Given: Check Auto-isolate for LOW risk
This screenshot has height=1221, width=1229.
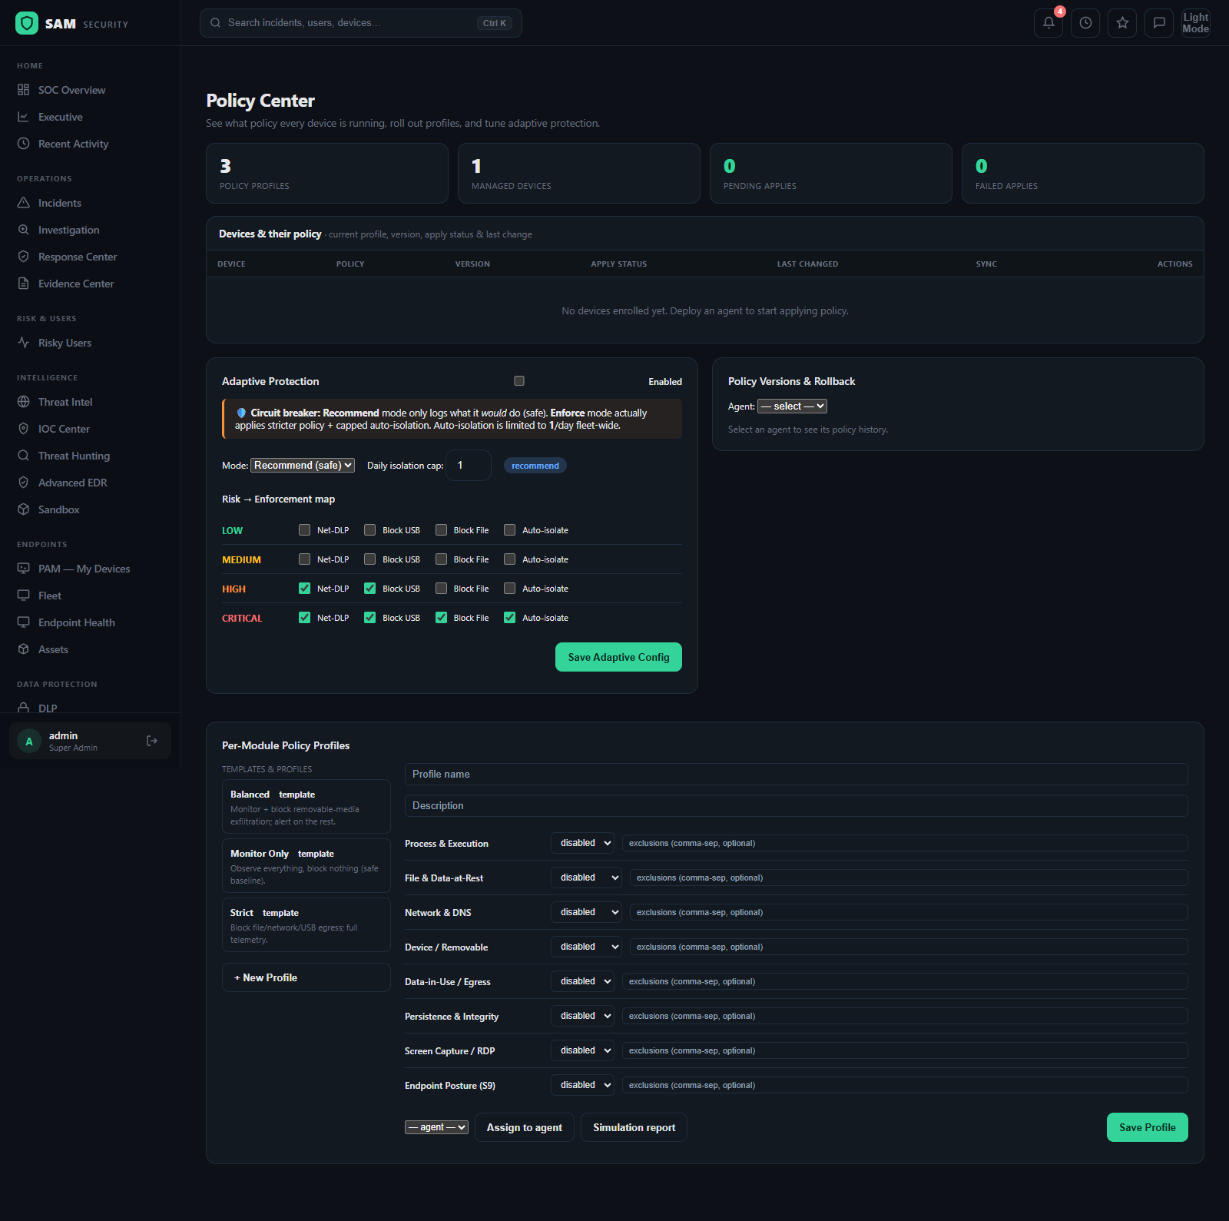Looking at the screenshot, I should click(x=510, y=530).
